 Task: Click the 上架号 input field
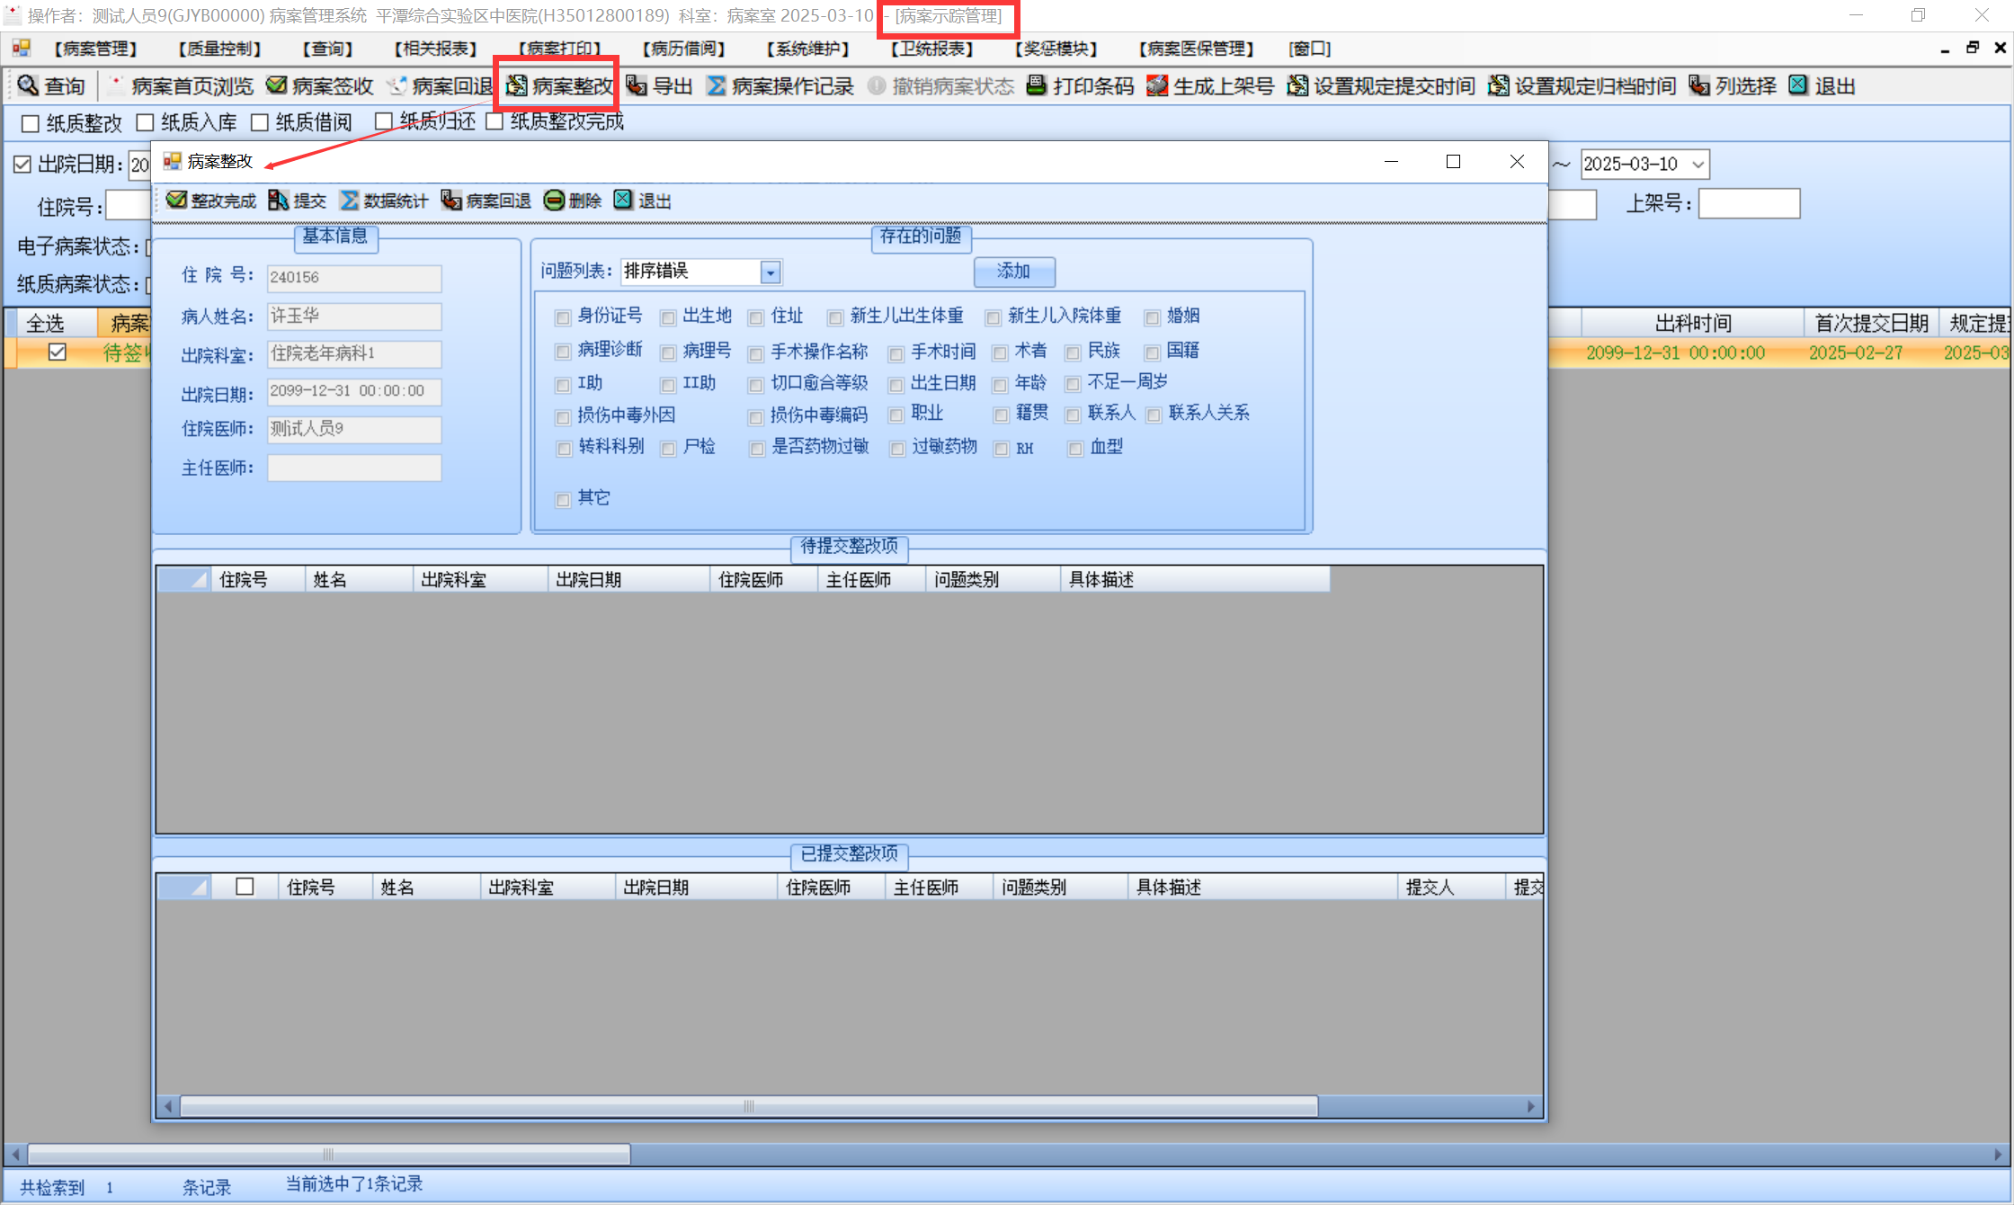coord(1749,204)
